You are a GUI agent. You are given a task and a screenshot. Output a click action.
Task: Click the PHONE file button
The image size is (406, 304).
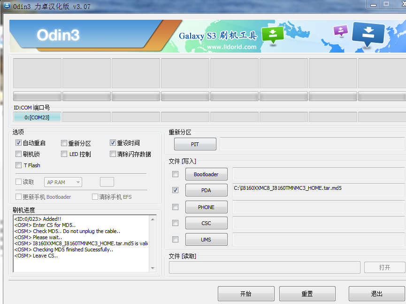click(x=207, y=207)
